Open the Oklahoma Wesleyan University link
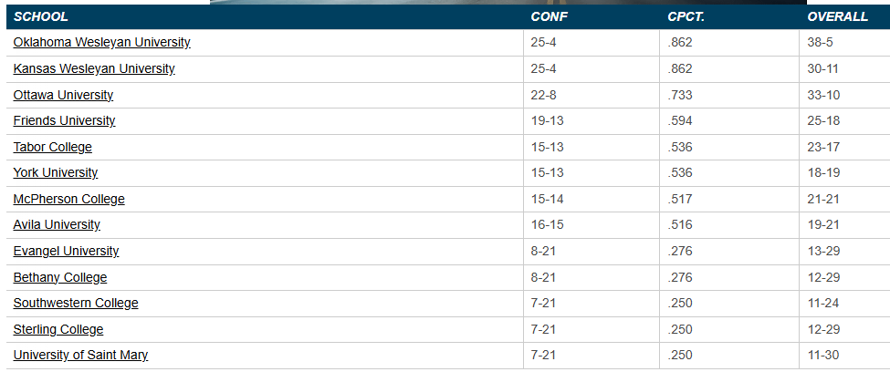The height and width of the screenshot is (372, 890). (x=101, y=43)
